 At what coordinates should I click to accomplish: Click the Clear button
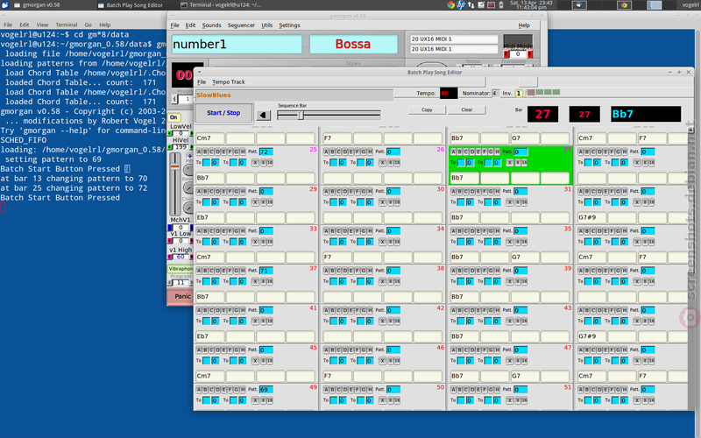point(467,110)
